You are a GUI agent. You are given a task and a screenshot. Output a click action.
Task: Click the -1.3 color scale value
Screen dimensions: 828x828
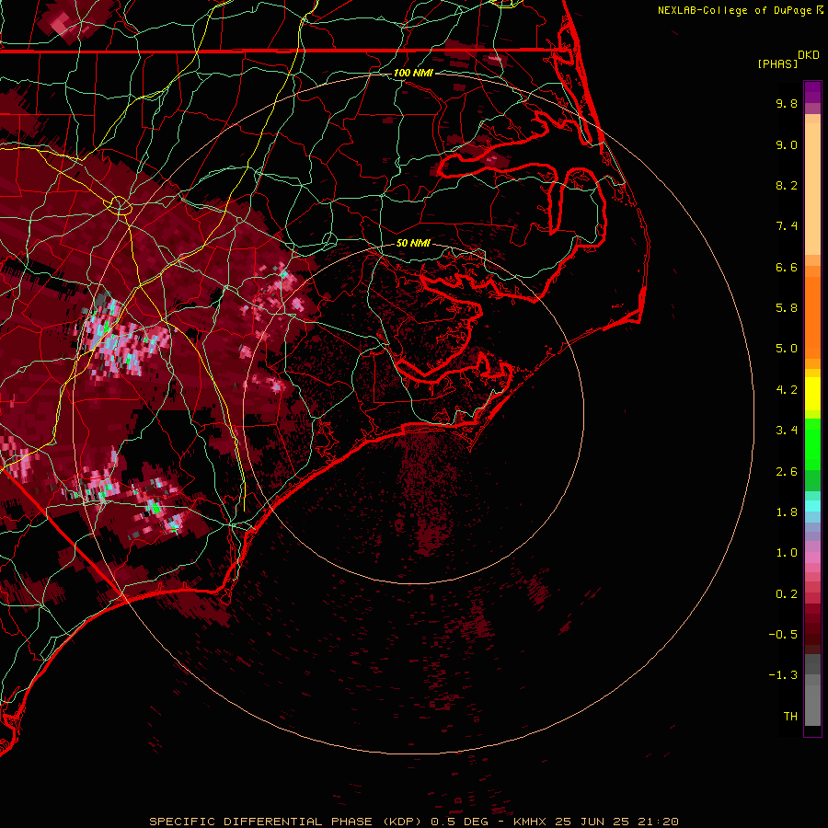[x=783, y=675]
